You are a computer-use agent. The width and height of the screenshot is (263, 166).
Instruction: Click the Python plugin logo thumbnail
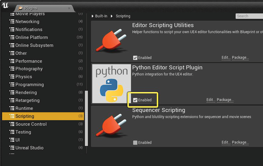[111, 83]
